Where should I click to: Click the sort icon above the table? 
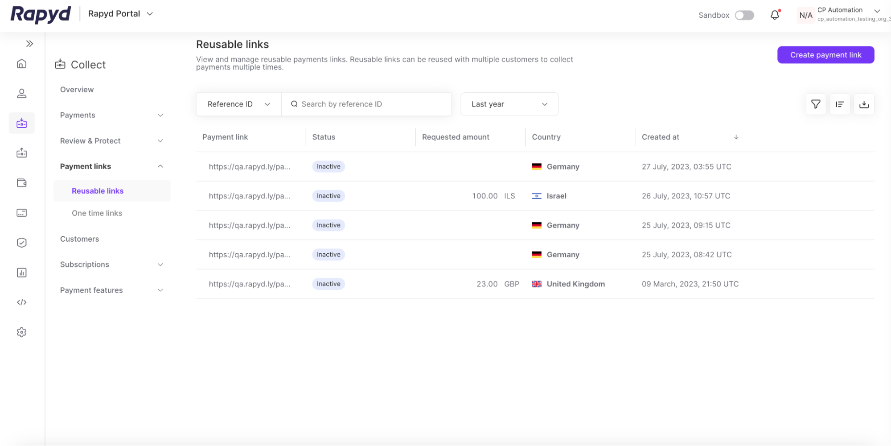pyautogui.click(x=840, y=104)
